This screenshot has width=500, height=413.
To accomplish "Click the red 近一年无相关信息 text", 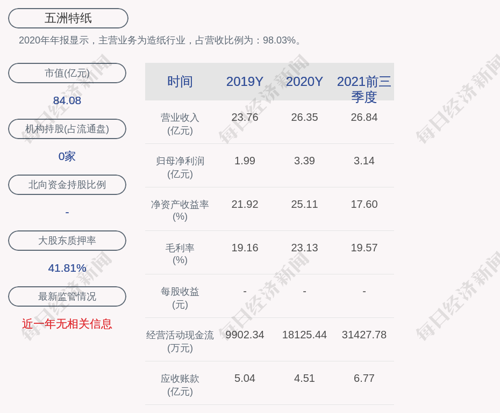I will (67, 324).
